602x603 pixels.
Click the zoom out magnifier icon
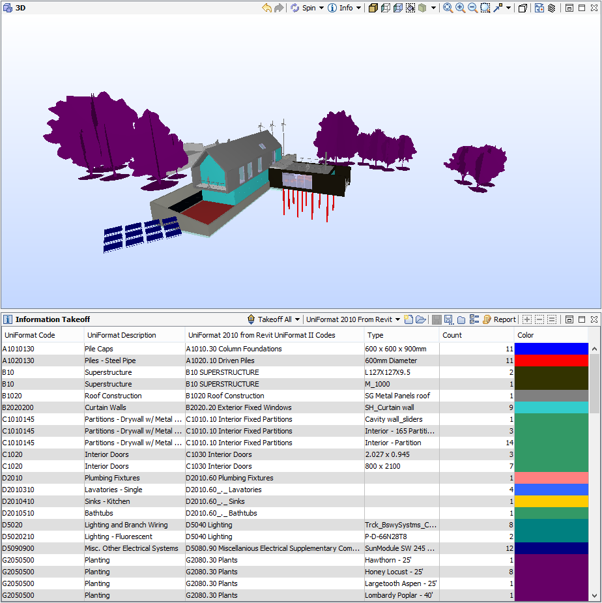(x=472, y=8)
